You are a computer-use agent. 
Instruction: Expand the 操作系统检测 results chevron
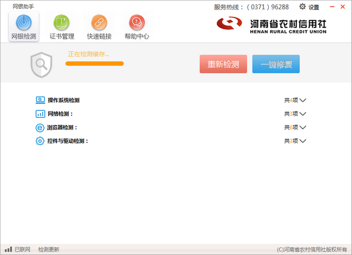pyautogui.click(x=303, y=100)
